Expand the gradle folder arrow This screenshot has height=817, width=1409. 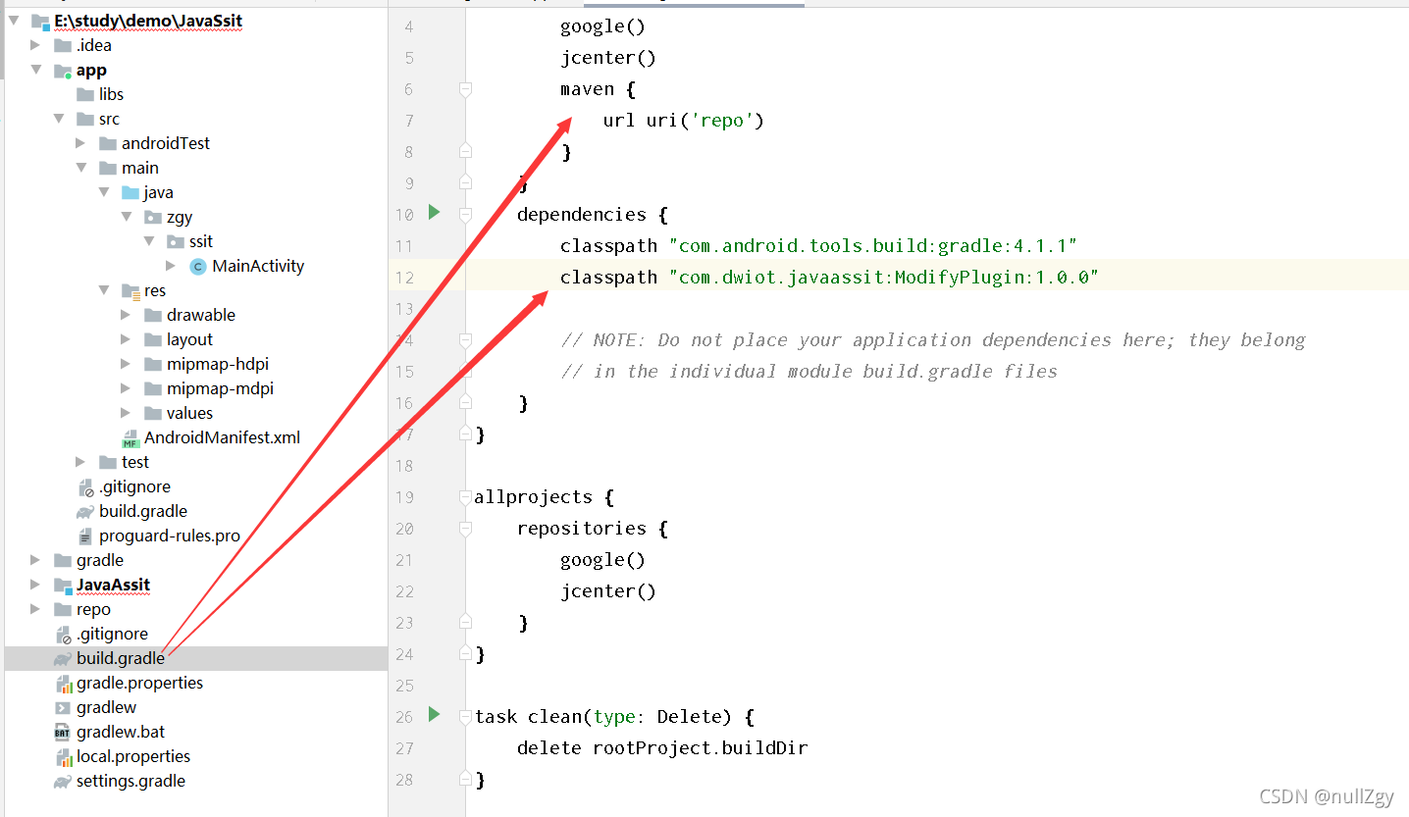point(35,560)
